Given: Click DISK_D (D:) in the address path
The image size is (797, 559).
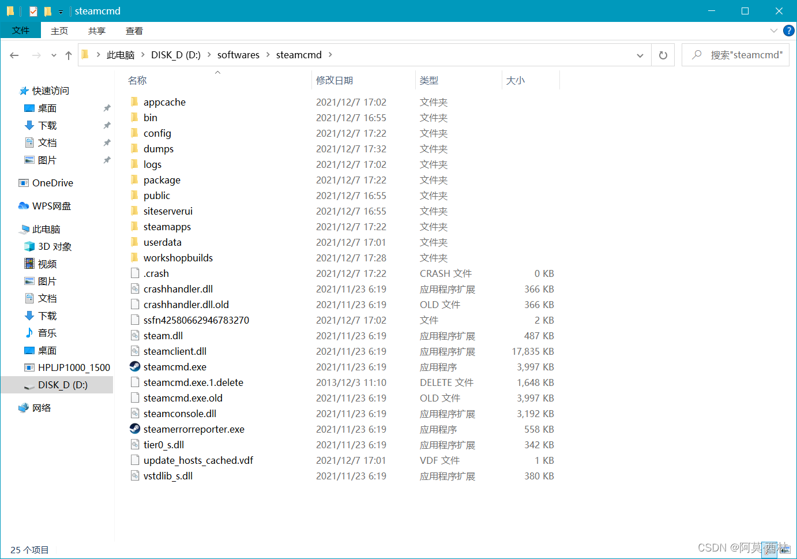Looking at the screenshot, I should (x=176, y=55).
